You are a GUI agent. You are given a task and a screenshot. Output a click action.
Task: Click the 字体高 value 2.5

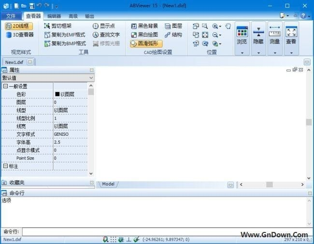coord(57,142)
